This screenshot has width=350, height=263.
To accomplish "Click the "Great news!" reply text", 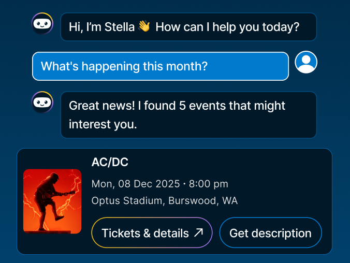I will click(x=102, y=106).
